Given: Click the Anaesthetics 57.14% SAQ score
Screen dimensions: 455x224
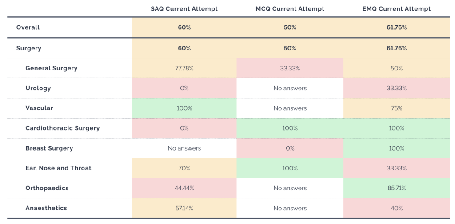Looking at the screenshot, I should [x=184, y=208].
